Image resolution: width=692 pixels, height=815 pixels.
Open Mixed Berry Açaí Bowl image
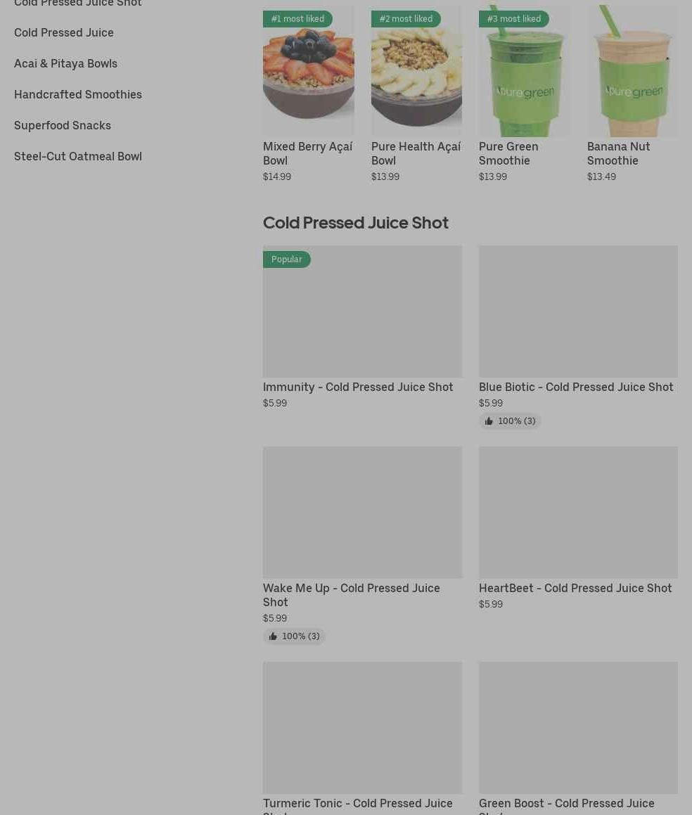pyautogui.click(x=308, y=71)
